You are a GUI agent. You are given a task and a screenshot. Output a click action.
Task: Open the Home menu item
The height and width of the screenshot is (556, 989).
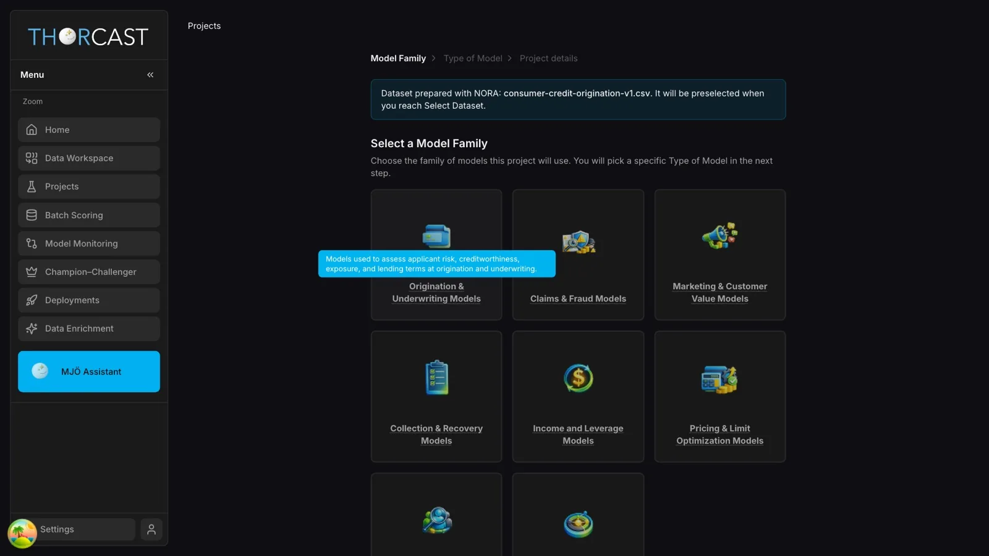point(89,130)
